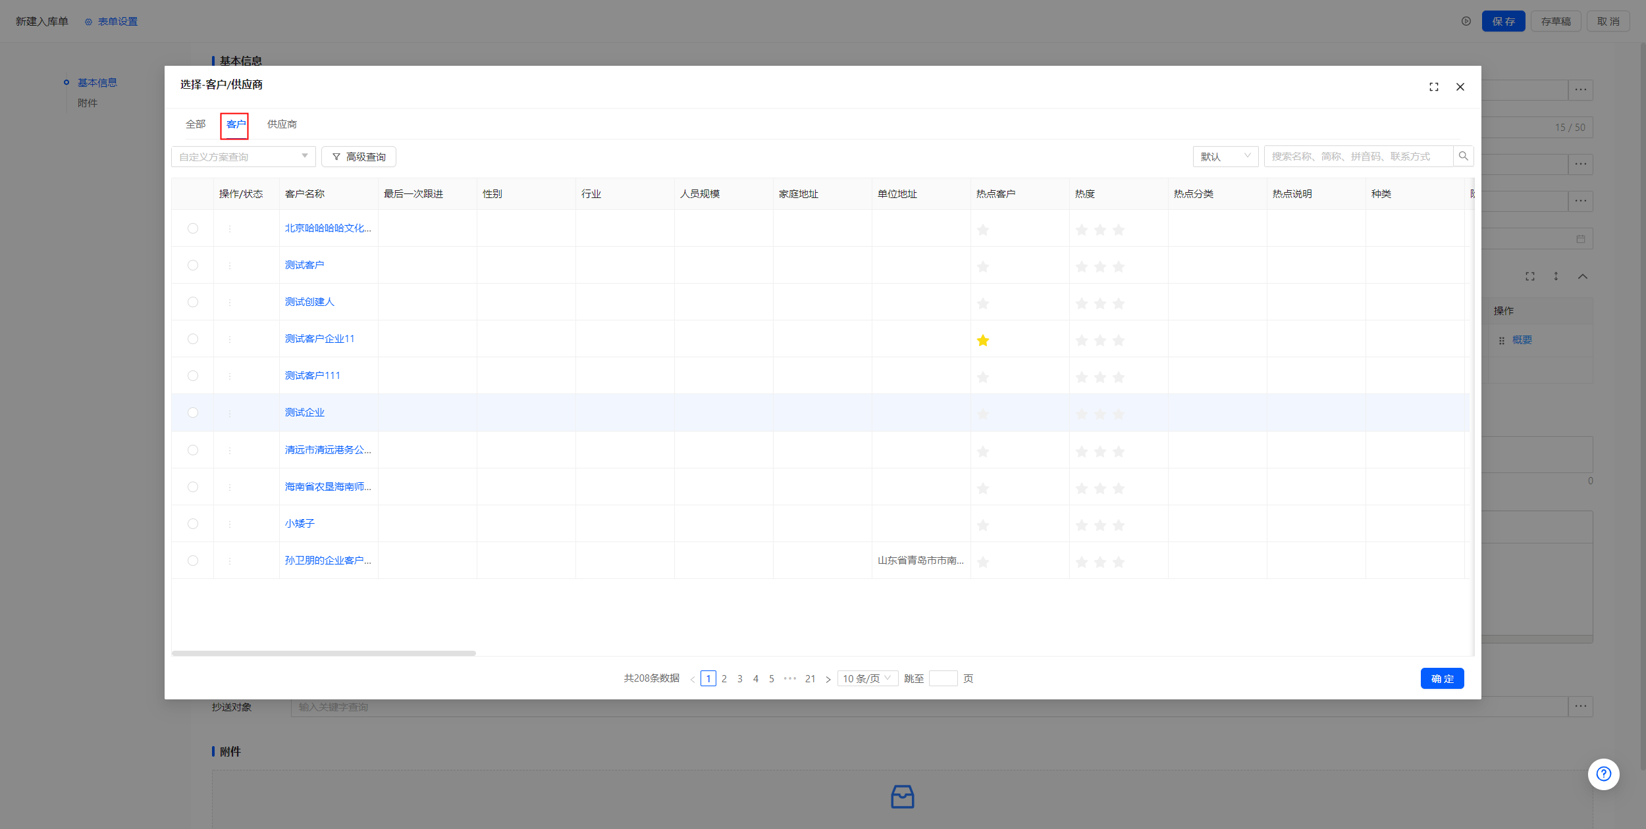Screen dimensions: 1646x829
Task: Click the 抄送对象 keyword input field
Action: 929,707
